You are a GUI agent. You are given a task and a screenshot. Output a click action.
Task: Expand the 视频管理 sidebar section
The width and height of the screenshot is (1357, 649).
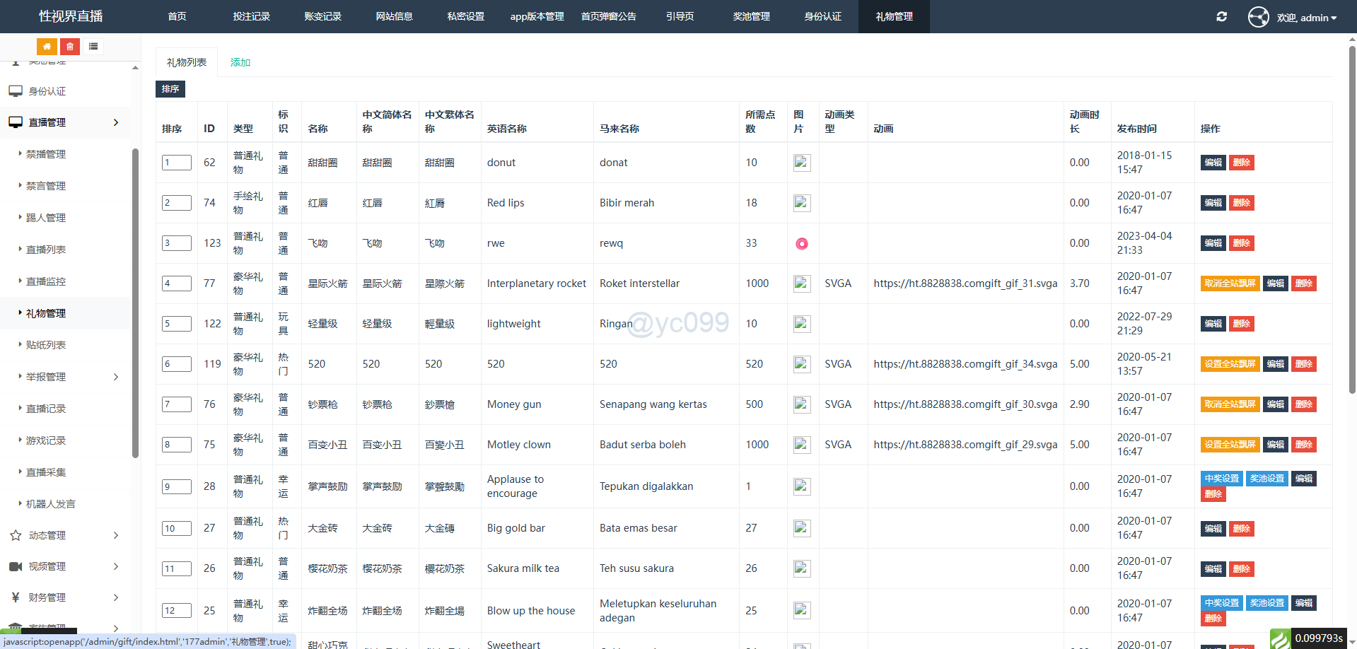pyautogui.click(x=65, y=566)
